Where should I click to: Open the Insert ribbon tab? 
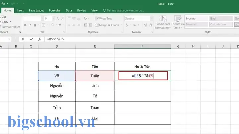(x=20, y=10)
